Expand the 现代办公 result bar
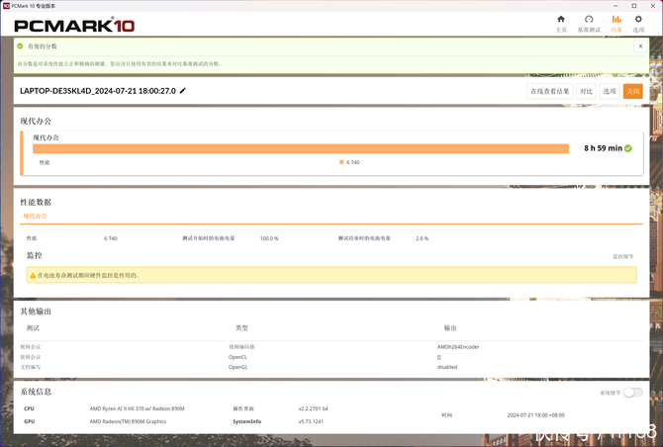This screenshot has height=447, width=663. tap(630, 134)
